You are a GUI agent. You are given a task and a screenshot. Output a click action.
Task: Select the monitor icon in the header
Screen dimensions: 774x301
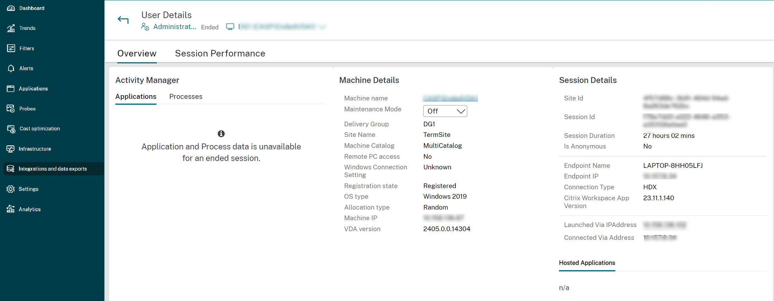pos(230,27)
